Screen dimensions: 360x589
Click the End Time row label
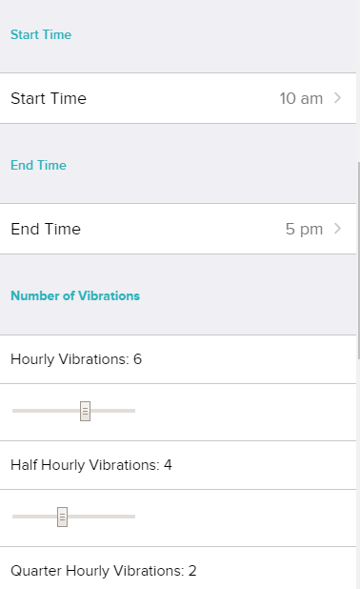coord(46,229)
